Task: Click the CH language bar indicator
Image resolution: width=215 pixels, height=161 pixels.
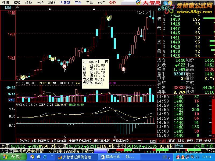Action: (x=165, y=157)
